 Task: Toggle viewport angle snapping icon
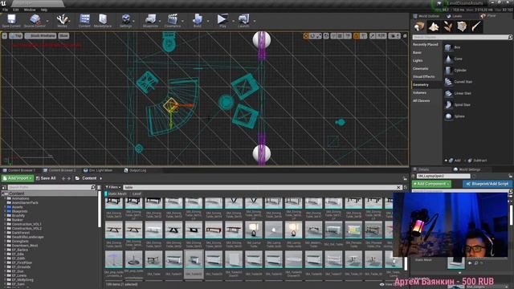coord(356,35)
